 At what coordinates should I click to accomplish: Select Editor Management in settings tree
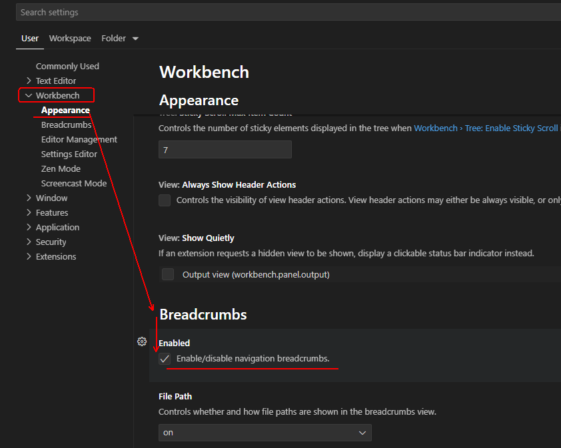(x=79, y=139)
